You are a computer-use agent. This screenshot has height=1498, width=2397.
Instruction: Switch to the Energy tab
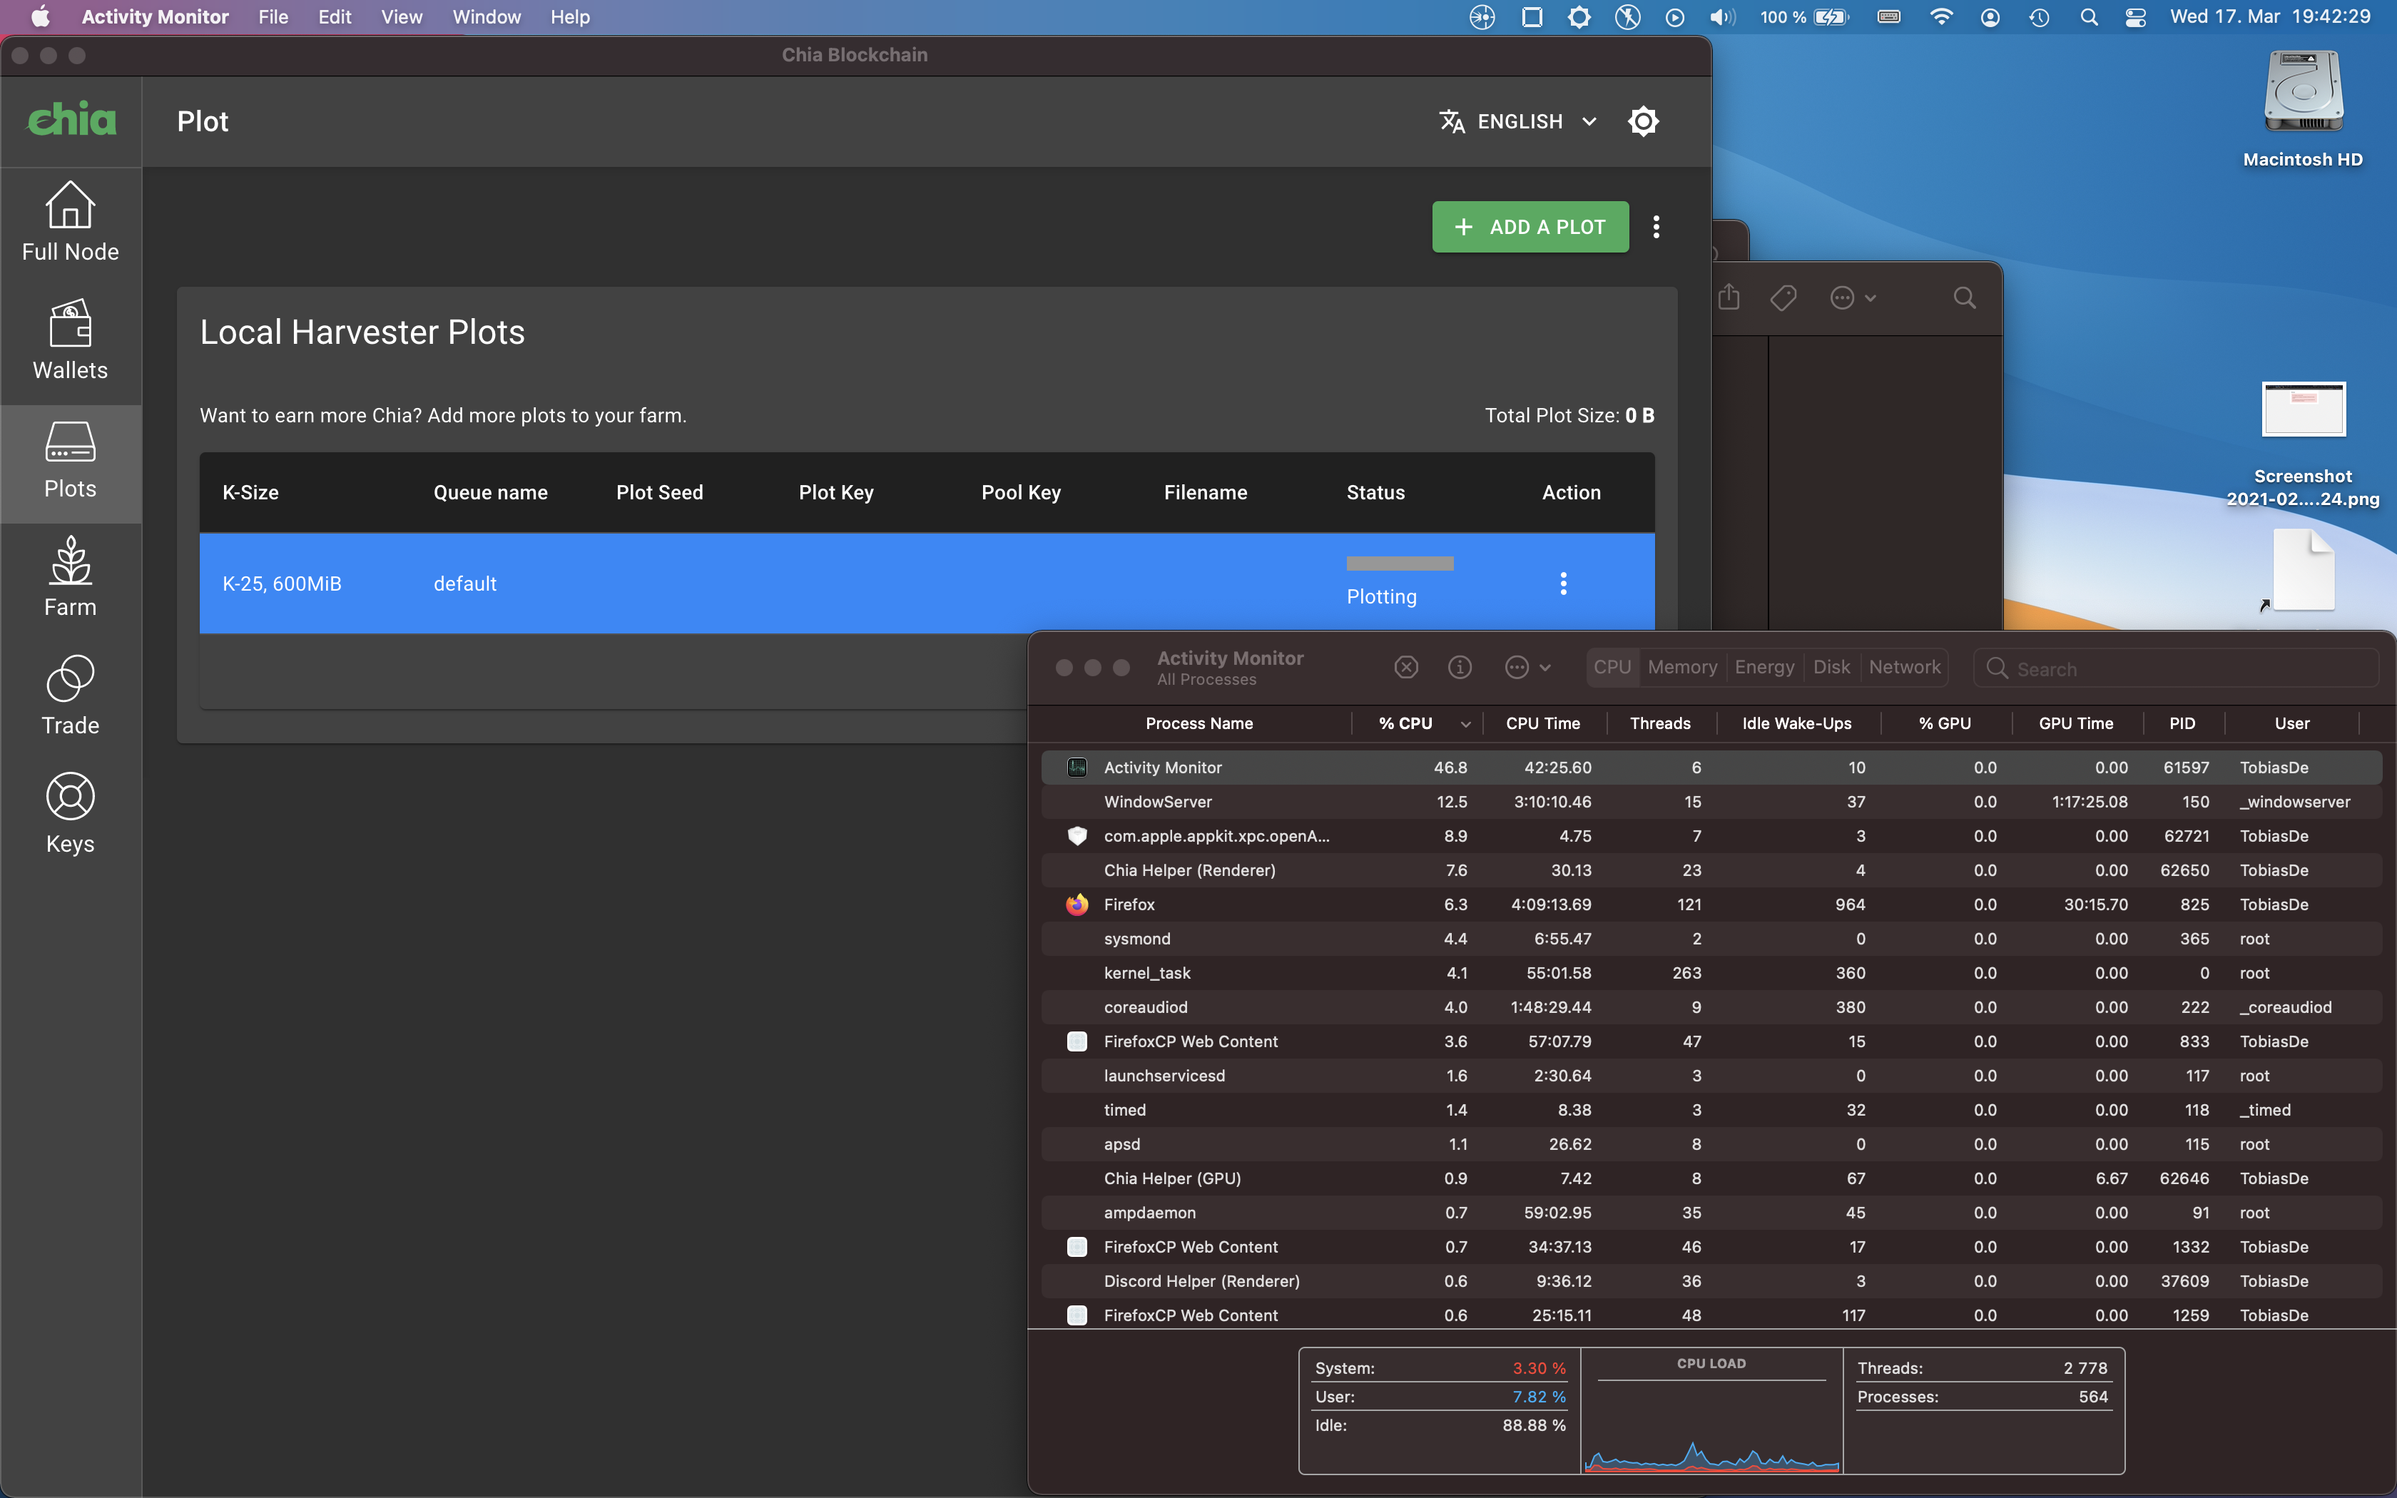(1764, 667)
